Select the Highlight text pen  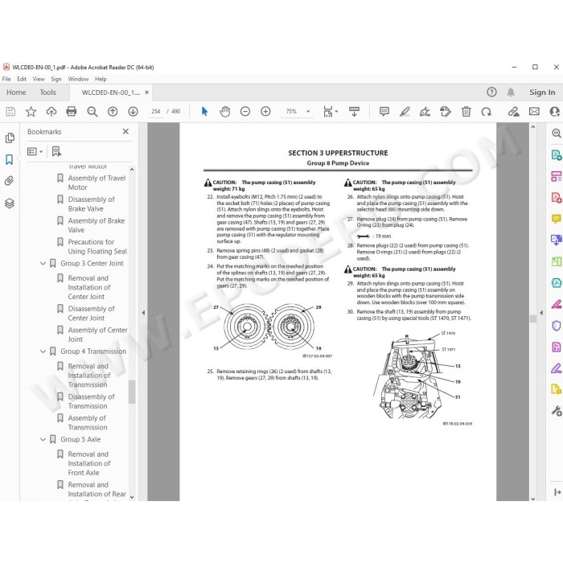(405, 112)
